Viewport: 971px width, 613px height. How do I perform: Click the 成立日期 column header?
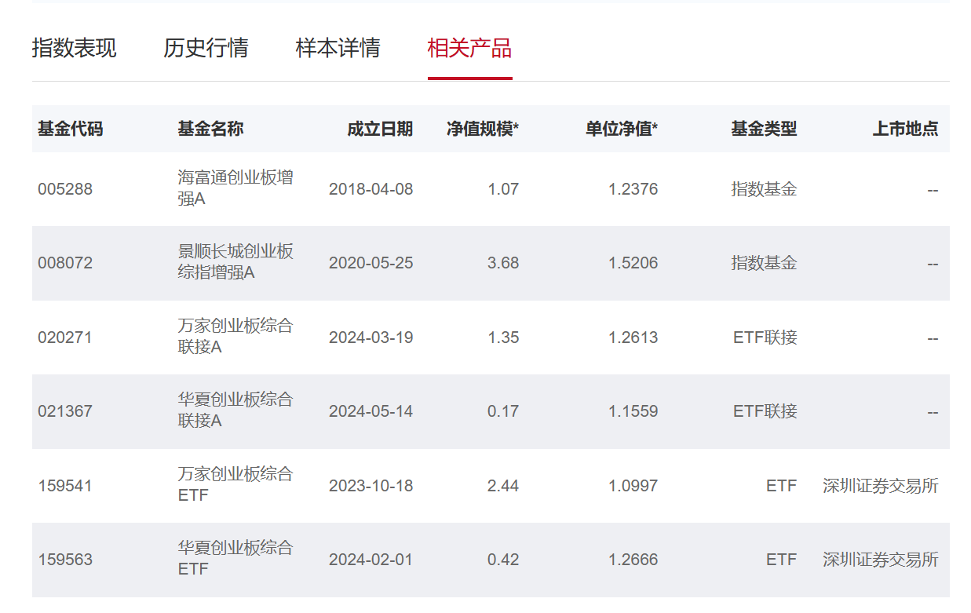pos(380,129)
